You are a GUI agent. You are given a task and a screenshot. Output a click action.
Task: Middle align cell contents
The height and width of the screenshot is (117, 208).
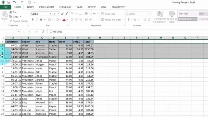click(x=76, y=14)
